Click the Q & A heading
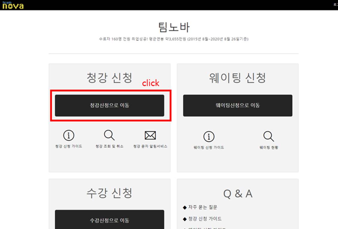338x229 pixels. pyautogui.click(x=238, y=194)
